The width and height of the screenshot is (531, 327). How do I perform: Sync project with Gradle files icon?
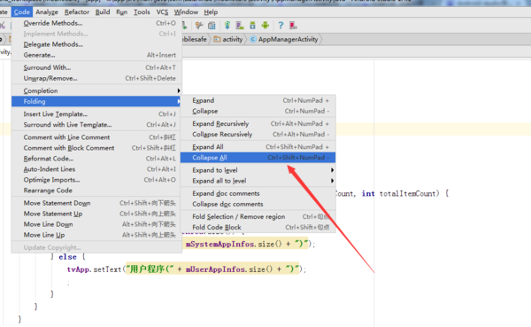click(227, 25)
